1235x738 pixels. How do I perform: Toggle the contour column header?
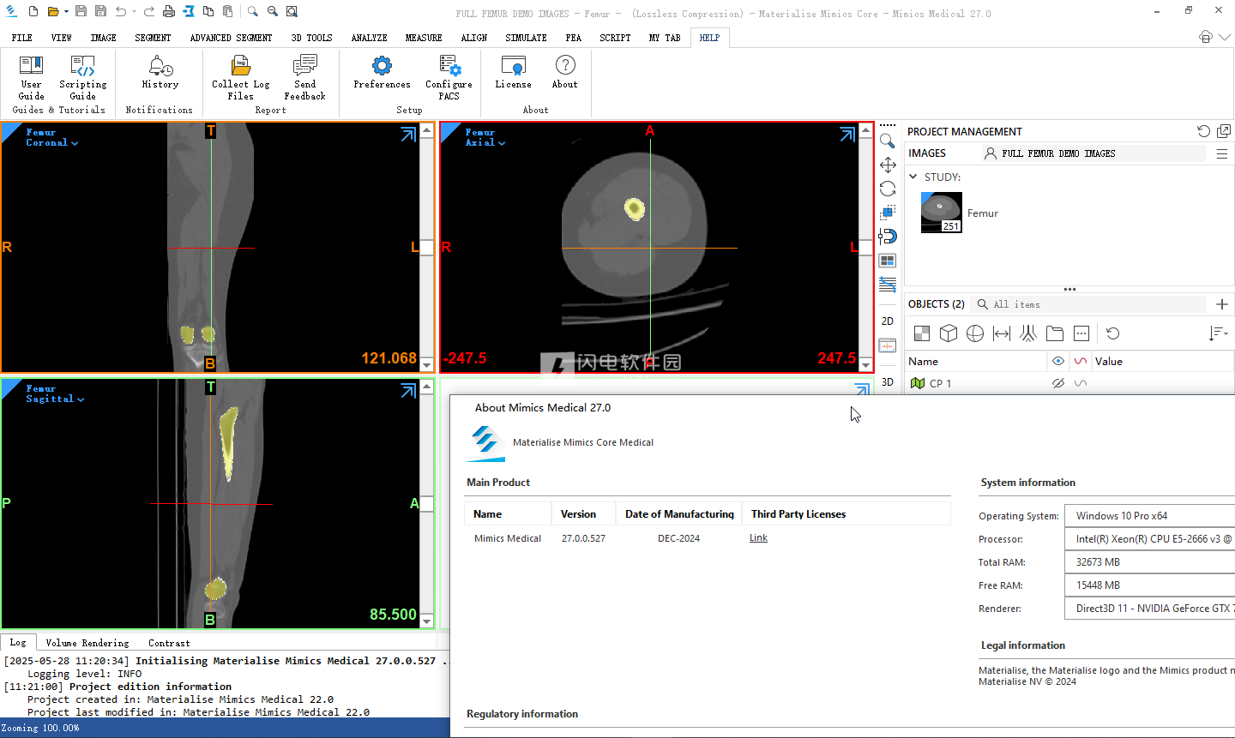[x=1081, y=361]
